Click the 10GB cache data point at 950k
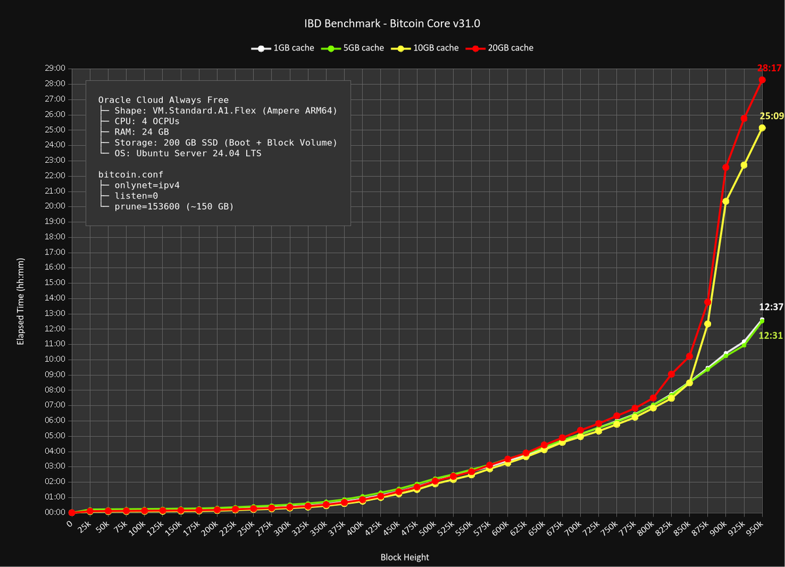Viewport: 785px width, 567px height. (x=762, y=128)
